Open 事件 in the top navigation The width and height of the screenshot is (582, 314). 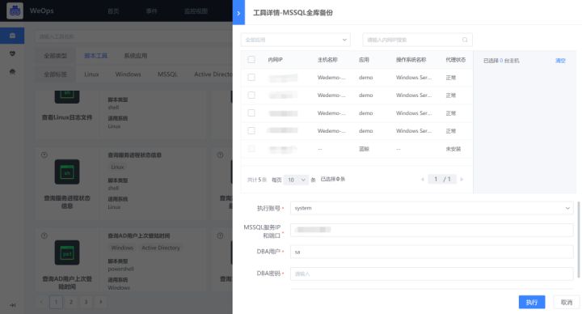pos(151,11)
